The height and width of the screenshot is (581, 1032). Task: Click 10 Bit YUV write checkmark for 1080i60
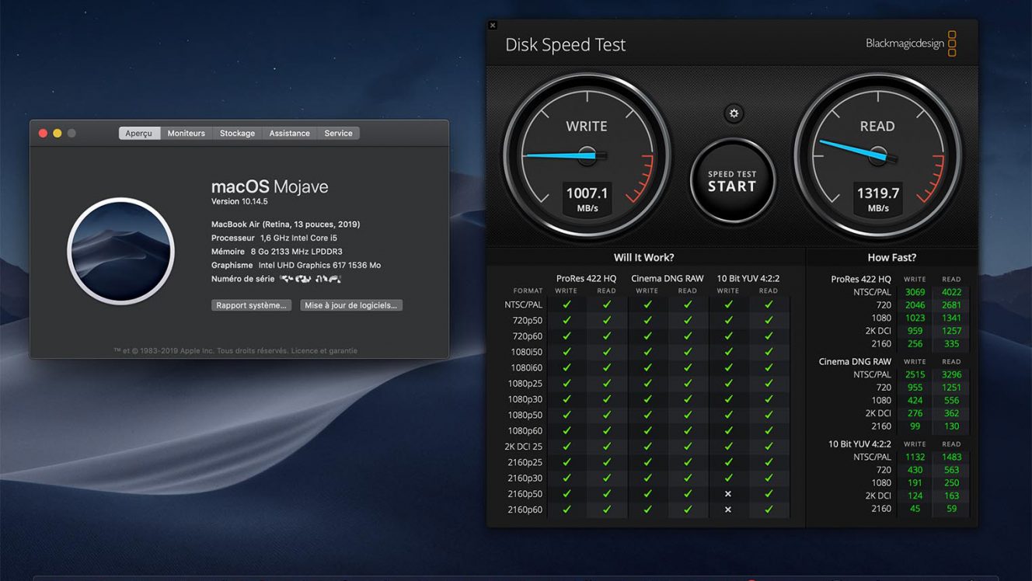click(728, 367)
